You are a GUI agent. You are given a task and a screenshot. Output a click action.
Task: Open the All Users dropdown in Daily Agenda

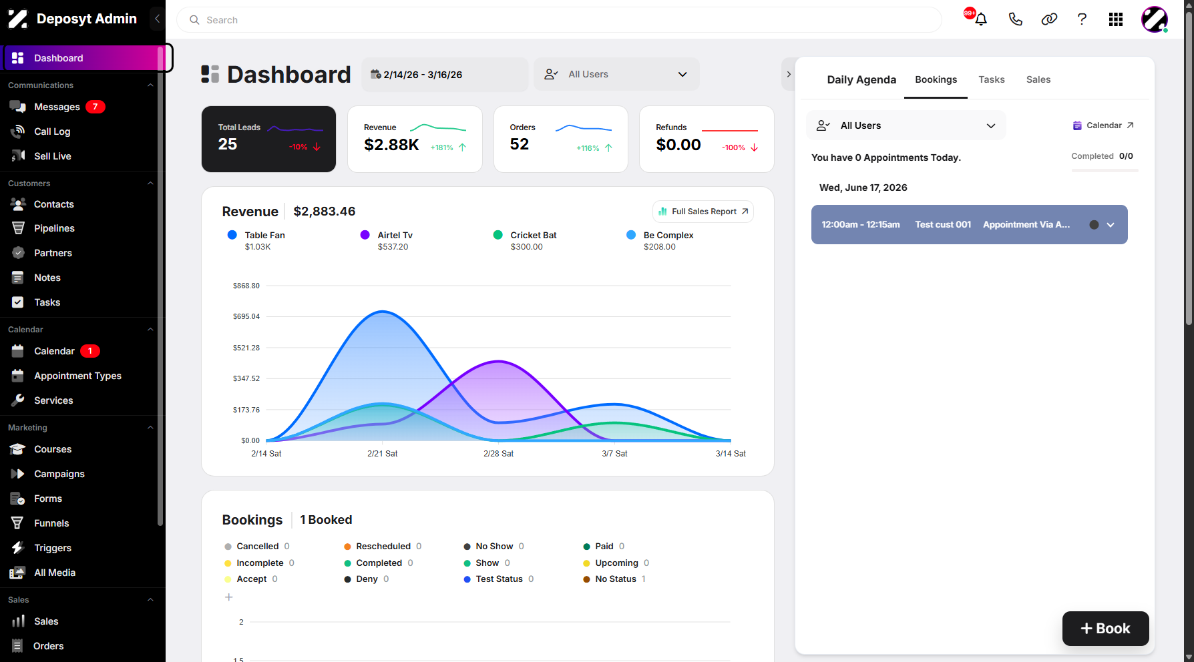click(x=906, y=125)
